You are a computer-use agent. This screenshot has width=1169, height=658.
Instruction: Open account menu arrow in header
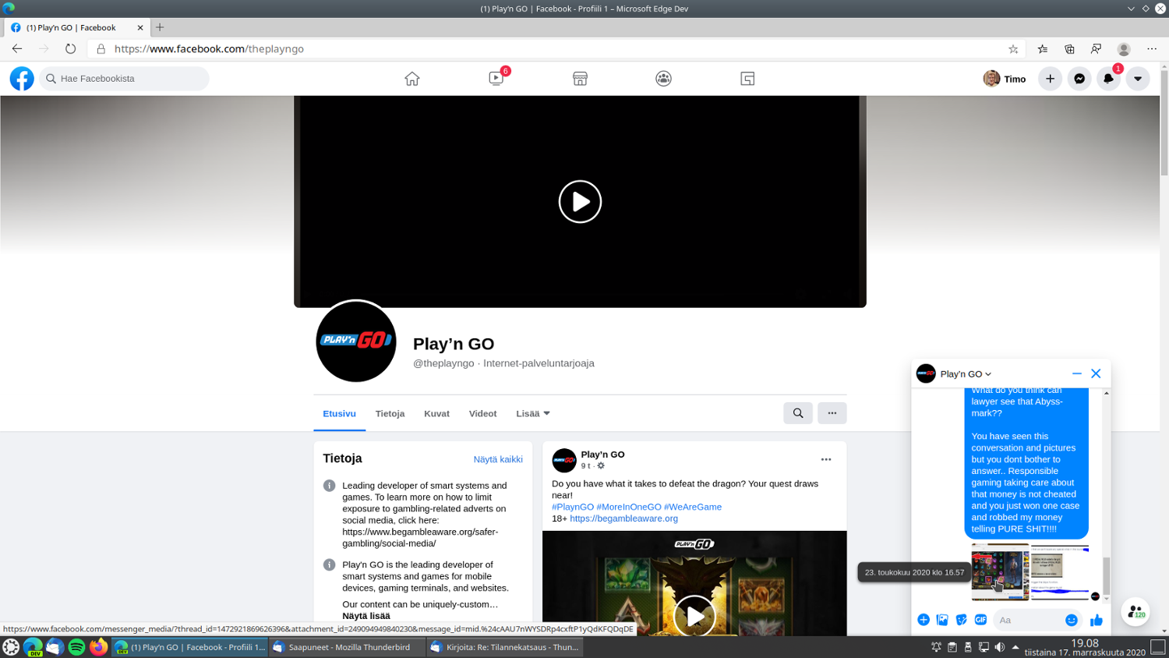point(1138,79)
